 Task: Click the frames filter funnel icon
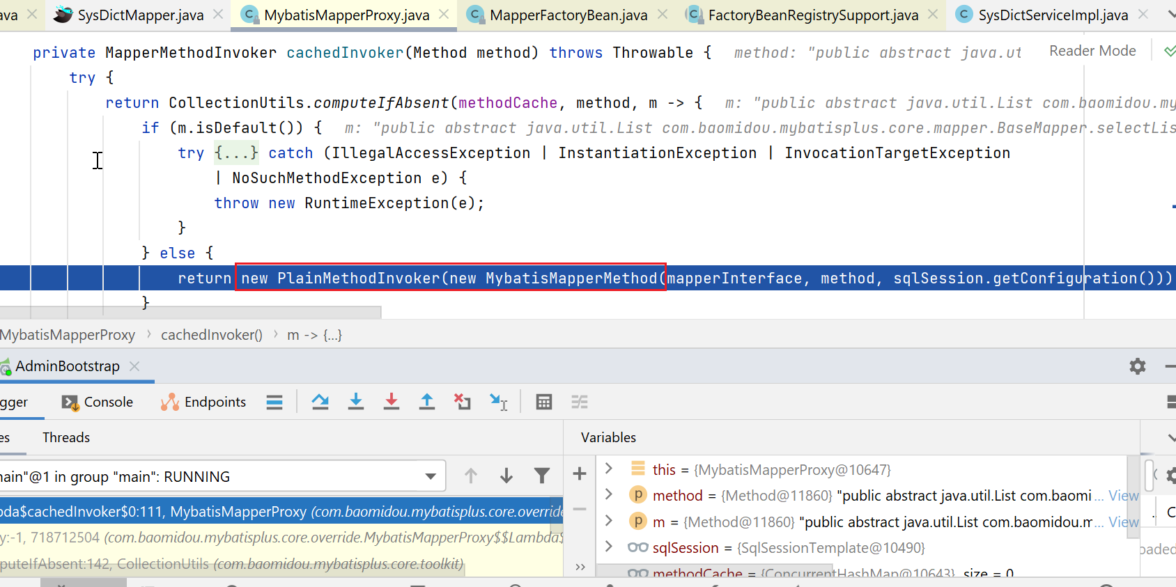[541, 476]
